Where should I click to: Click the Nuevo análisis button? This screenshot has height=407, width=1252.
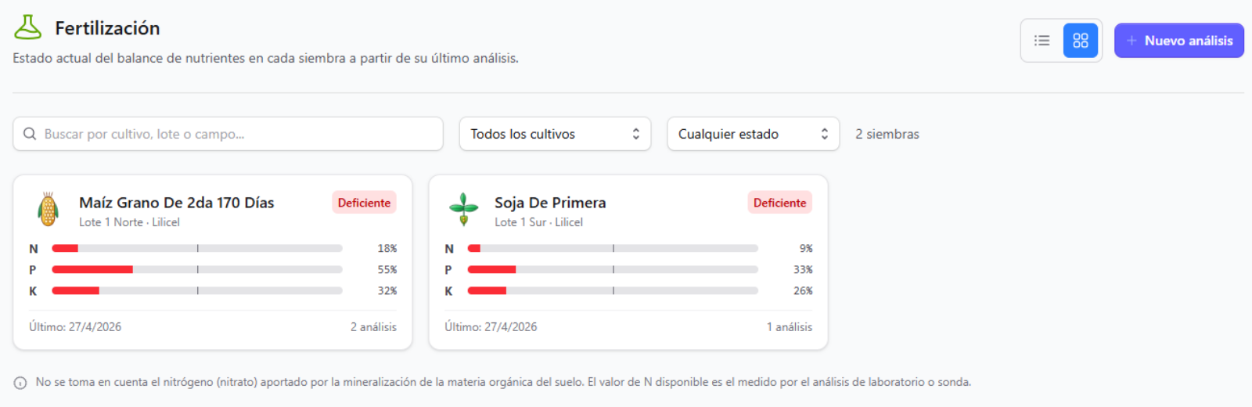[x=1179, y=41]
